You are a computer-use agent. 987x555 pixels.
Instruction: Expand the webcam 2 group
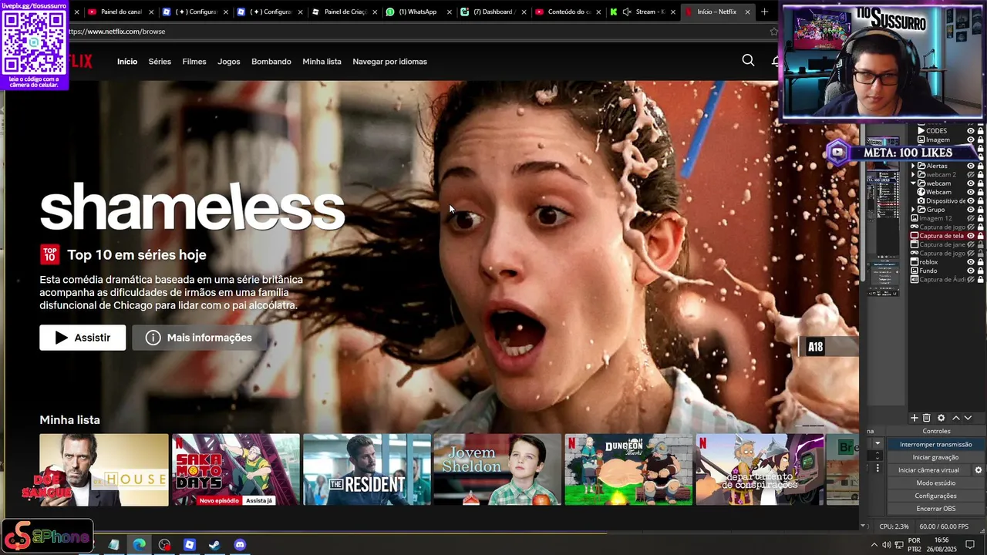coord(913,175)
